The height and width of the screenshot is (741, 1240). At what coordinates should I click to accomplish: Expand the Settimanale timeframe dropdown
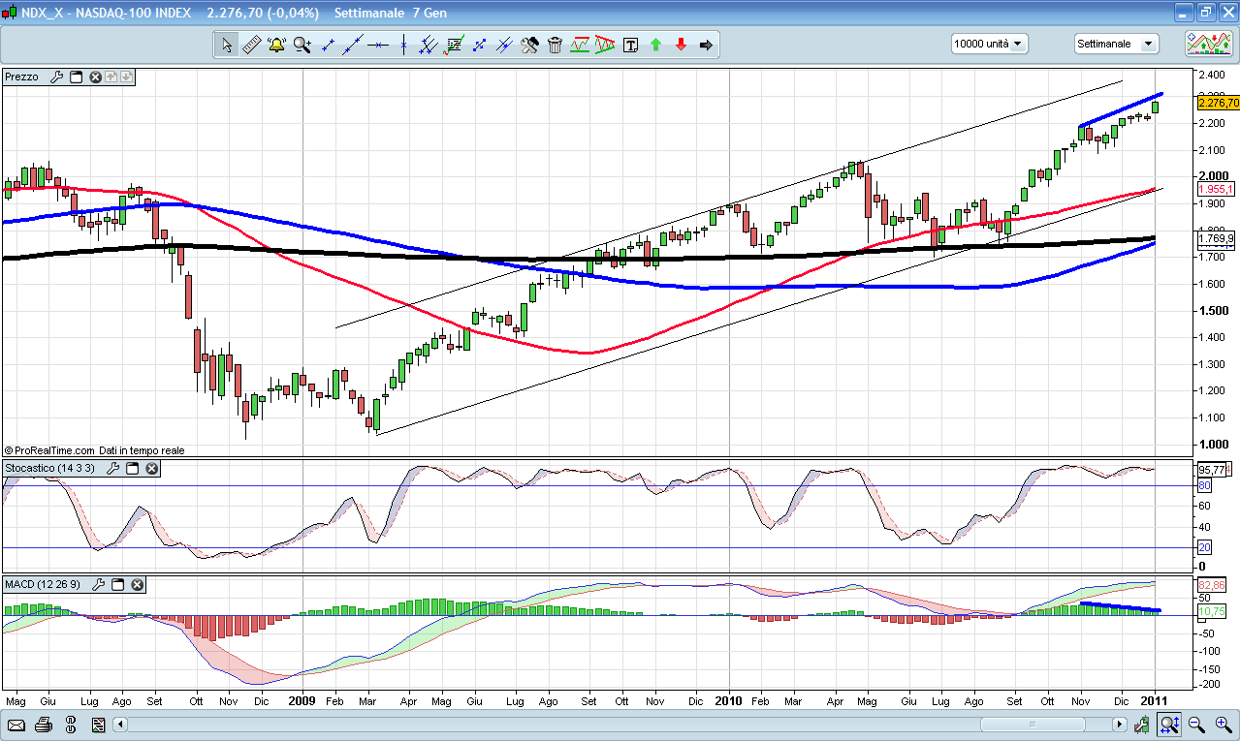(x=1116, y=44)
